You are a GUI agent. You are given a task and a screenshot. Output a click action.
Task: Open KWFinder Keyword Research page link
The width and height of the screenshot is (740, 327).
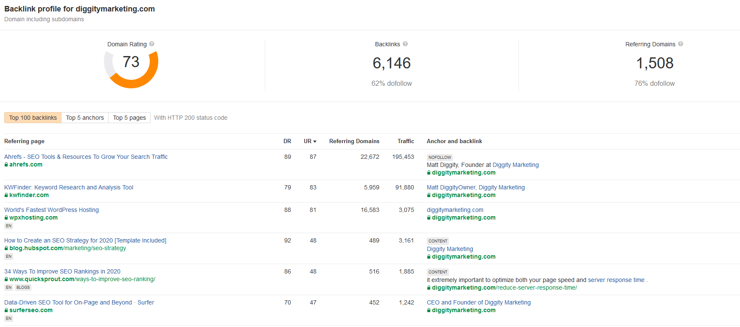point(69,187)
